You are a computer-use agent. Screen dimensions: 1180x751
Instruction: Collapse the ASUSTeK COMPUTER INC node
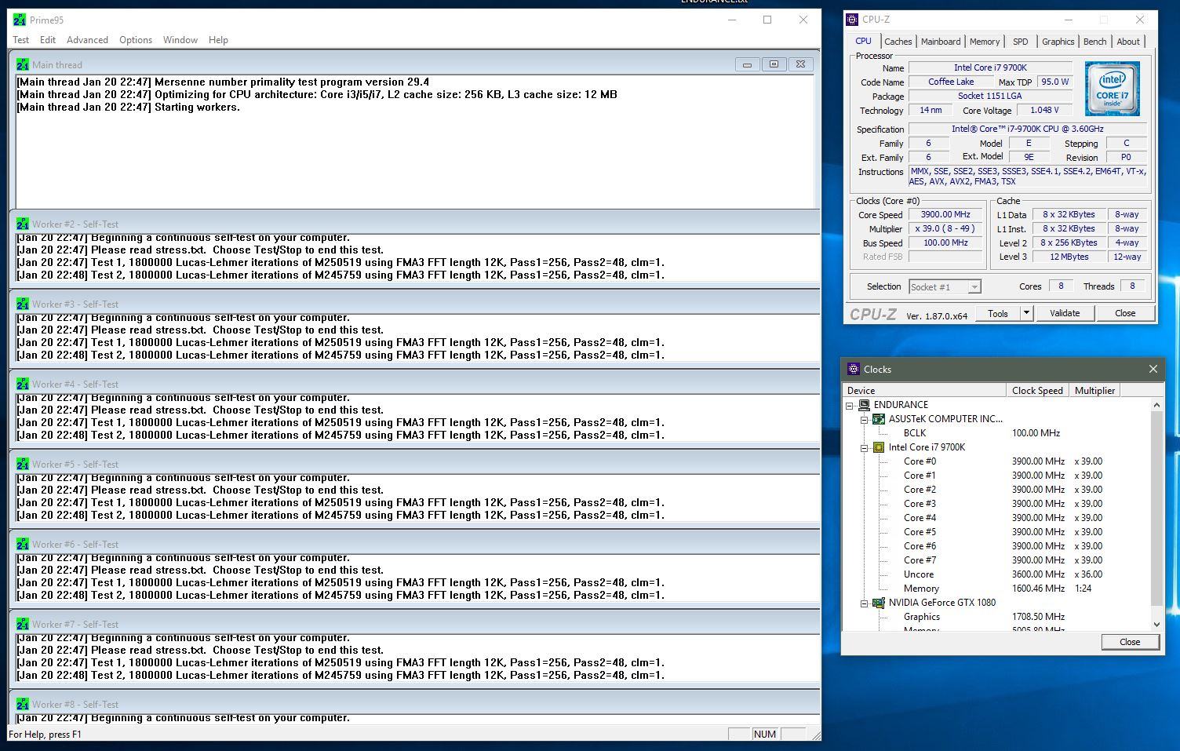(x=864, y=420)
